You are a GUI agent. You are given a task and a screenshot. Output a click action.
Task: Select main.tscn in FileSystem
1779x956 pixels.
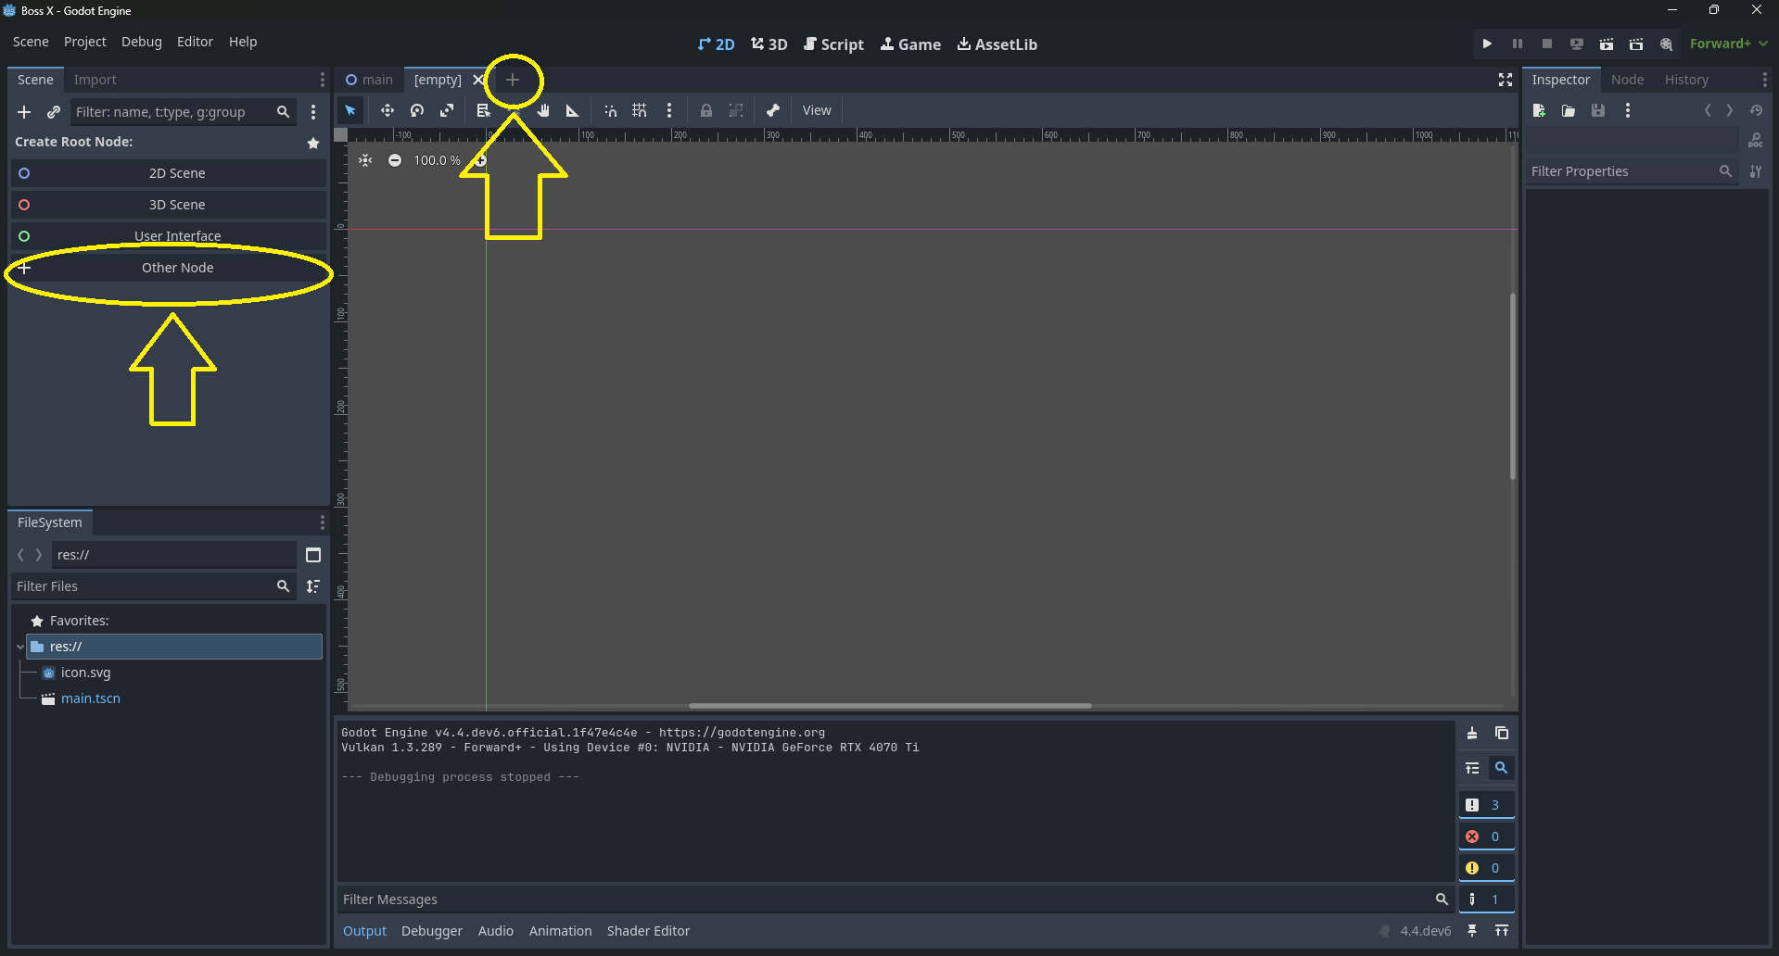pyautogui.click(x=90, y=698)
